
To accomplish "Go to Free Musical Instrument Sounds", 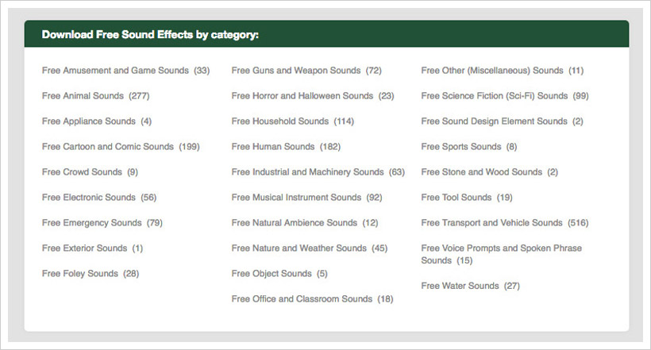I will [x=296, y=197].
